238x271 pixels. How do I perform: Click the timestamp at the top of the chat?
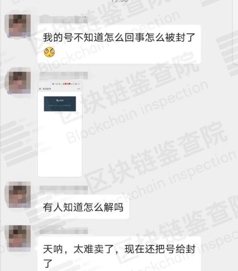(x=119, y=1)
